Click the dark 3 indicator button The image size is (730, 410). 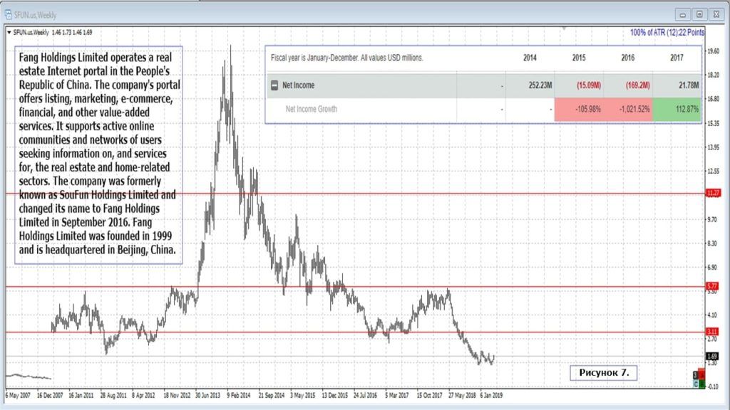coord(696,374)
